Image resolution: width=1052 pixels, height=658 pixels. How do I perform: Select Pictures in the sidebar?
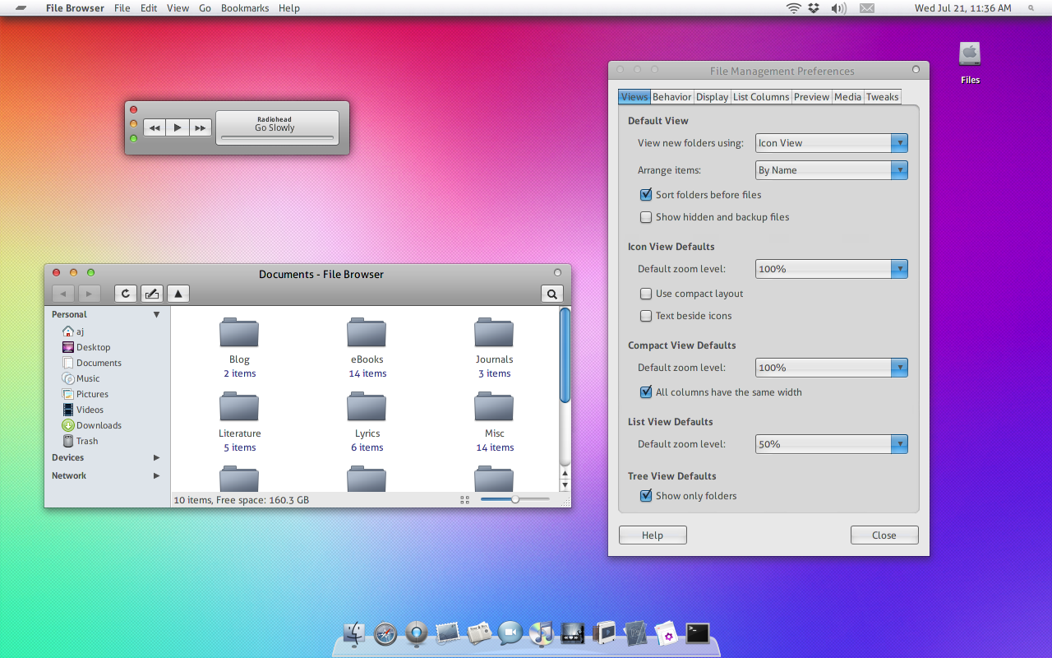coord(85,394)
